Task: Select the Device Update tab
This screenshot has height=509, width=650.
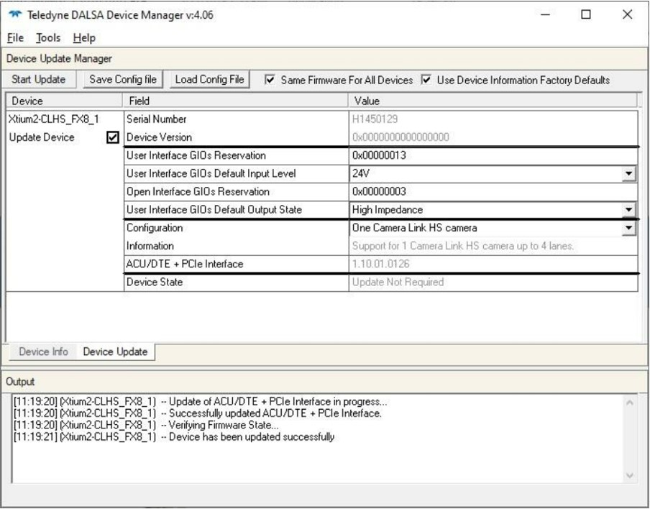Action: click(x=115, y=352)
